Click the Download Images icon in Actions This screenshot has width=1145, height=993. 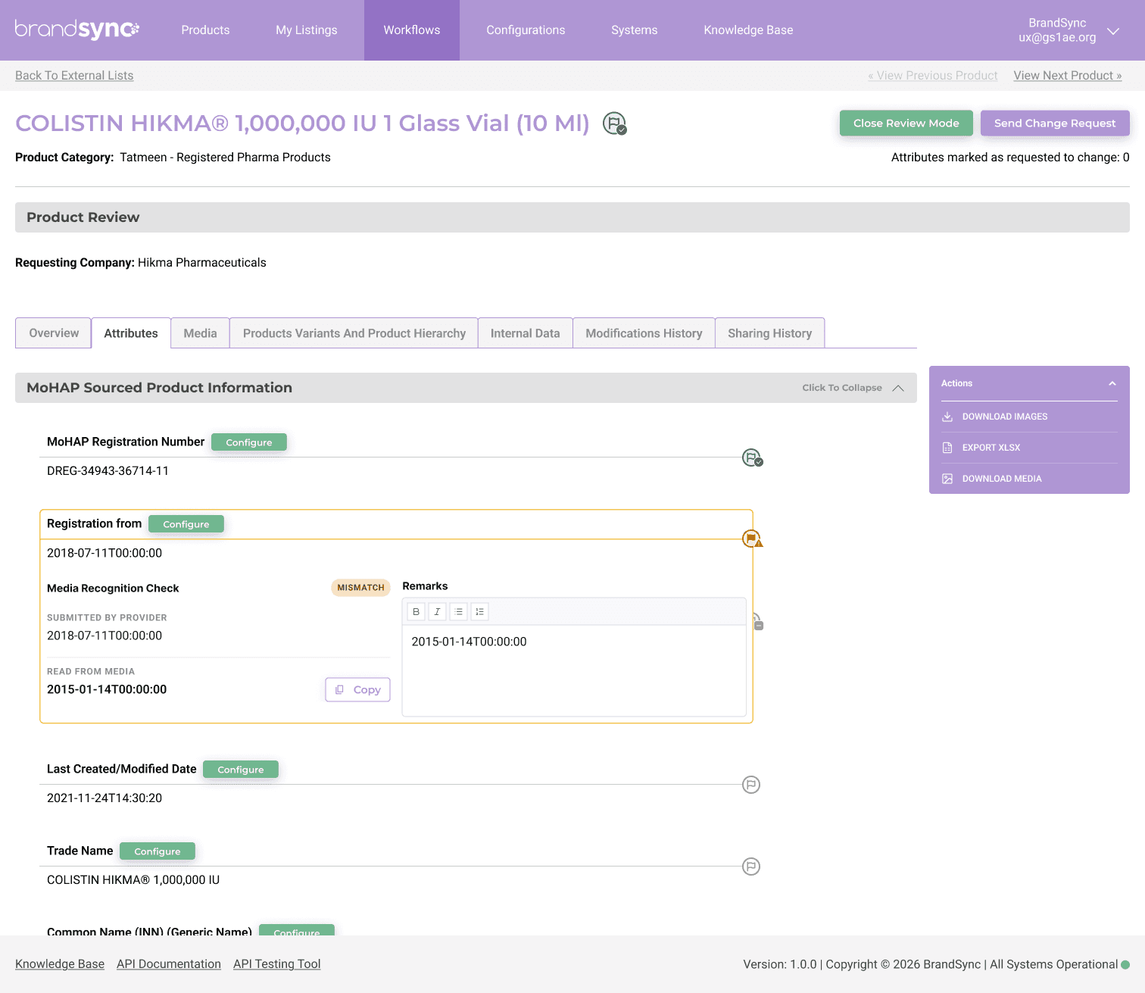(x=947, y=417)
